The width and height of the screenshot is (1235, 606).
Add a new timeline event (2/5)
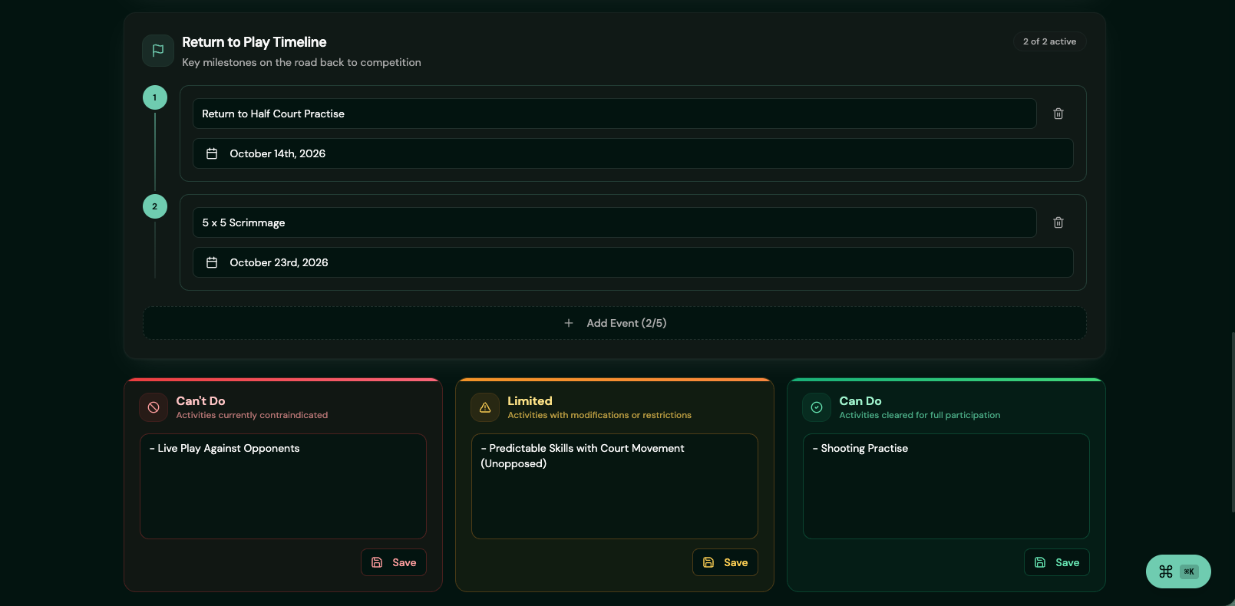pos(614,323)
